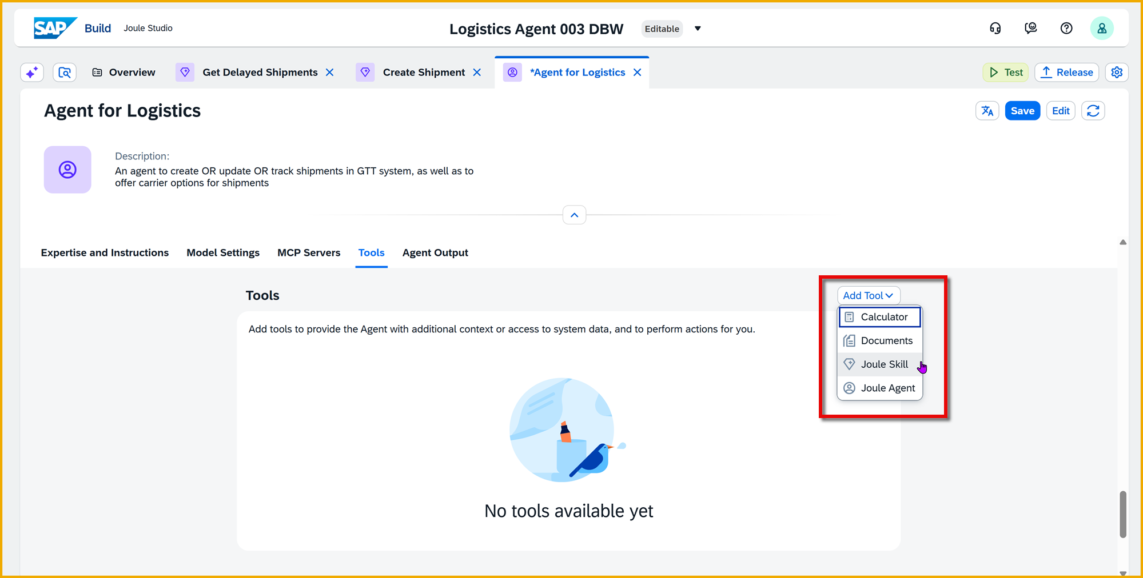
Task: Close the Create Shipment tab
Action: pos(477,73)
